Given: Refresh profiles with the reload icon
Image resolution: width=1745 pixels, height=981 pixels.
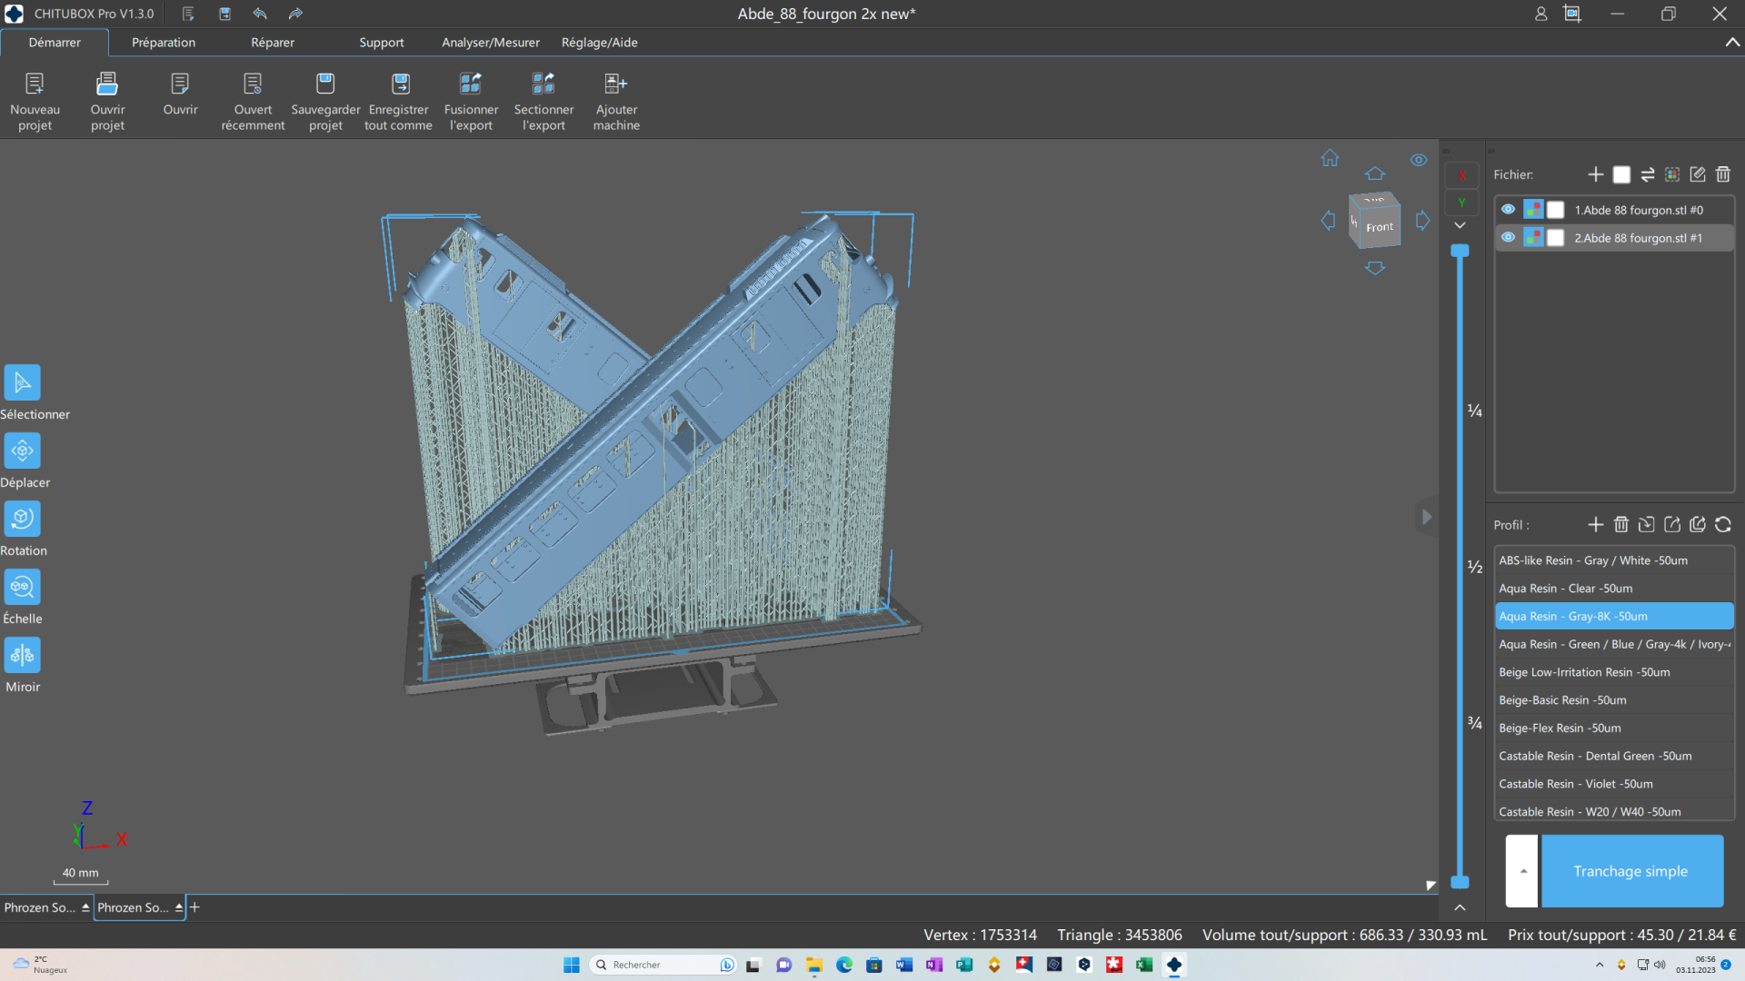Looking at the screenshot, I should [1723, 525].
